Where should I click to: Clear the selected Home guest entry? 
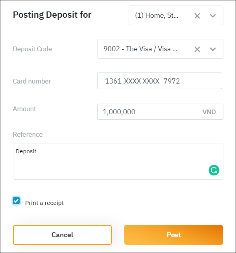pos(197,16)
